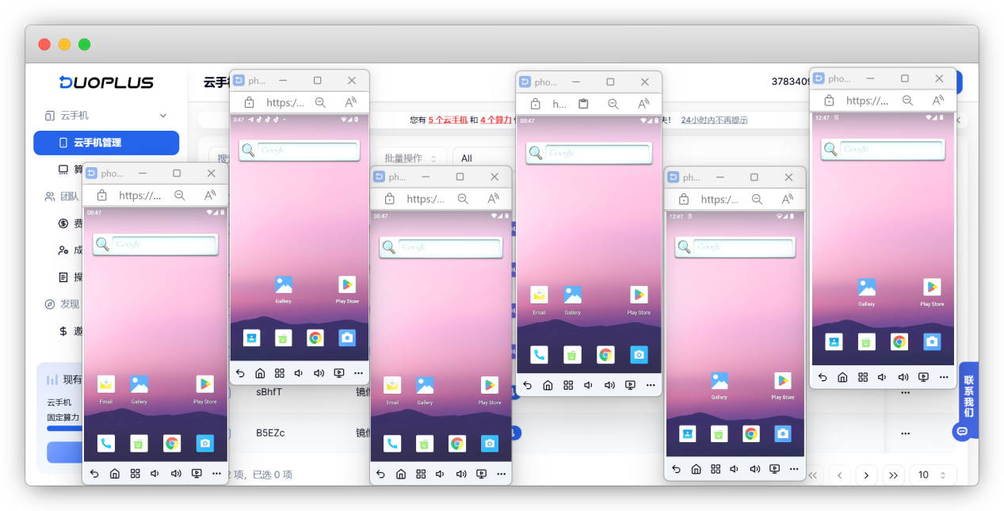Click Google search box in rightmost phone
This screenshot has width=1004, height=511.
coord(883,149)
